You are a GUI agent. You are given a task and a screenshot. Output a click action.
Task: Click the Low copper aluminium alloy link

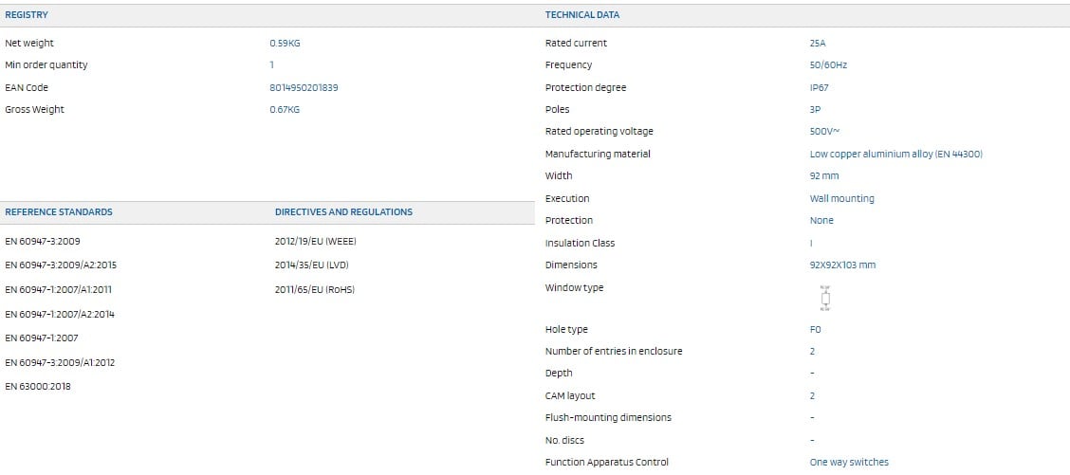(x=895, y=154)
